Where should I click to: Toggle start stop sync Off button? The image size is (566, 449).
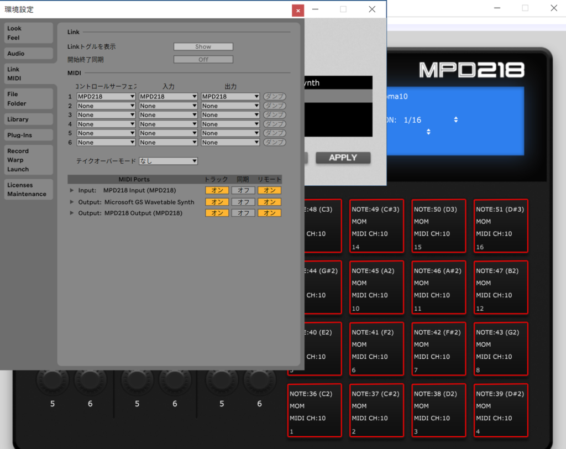click(x=203, y=60)
